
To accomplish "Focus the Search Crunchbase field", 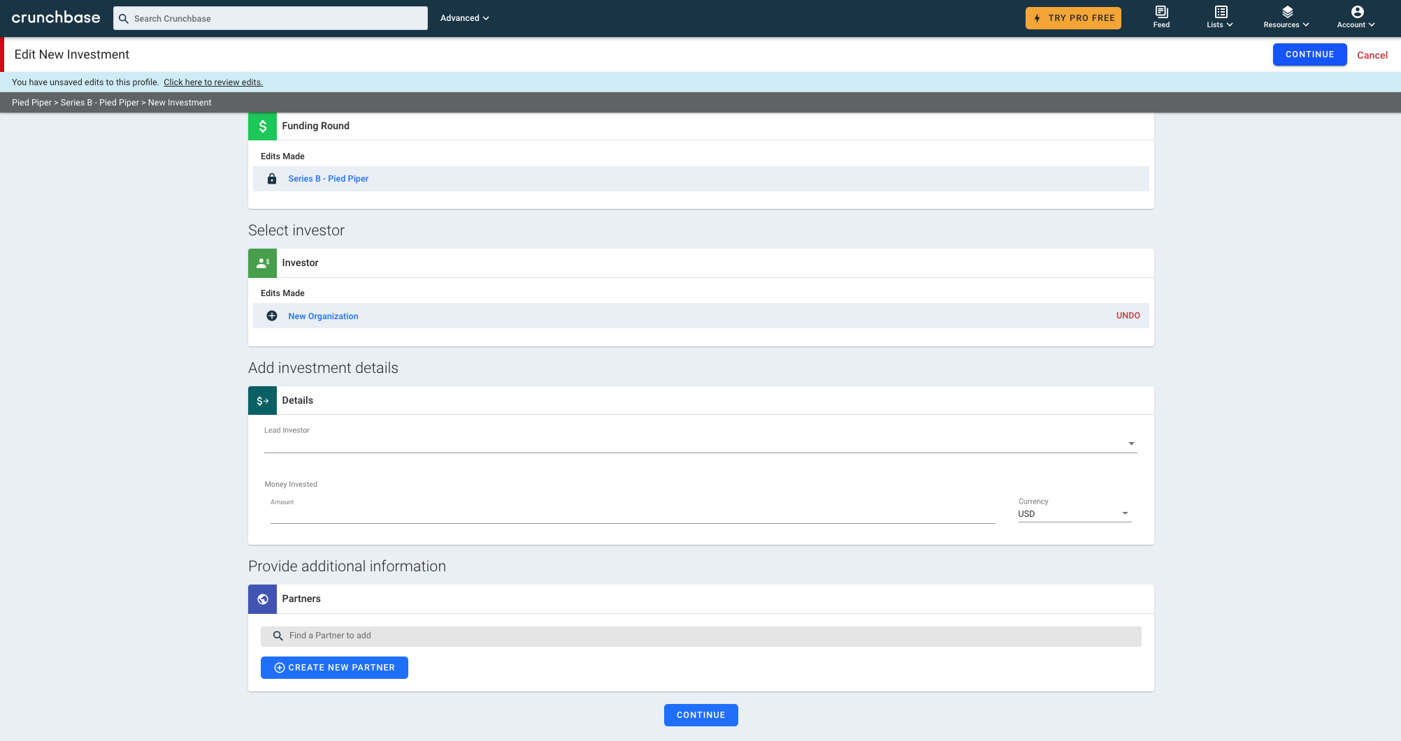I will click(270, 18).
